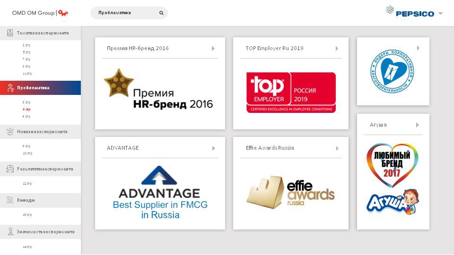Go to page 6 стр

pos(26,117)
